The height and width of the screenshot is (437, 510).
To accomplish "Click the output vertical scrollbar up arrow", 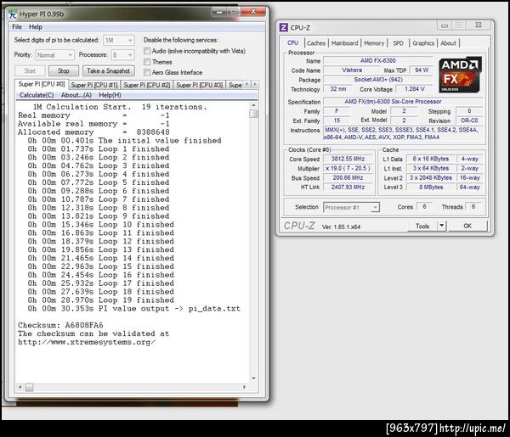I will pyautogui.click(x=253, y=105).
